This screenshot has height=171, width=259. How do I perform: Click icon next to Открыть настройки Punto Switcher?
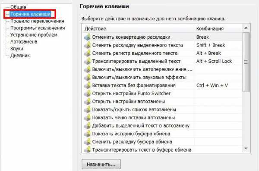[x=87, y=93]
